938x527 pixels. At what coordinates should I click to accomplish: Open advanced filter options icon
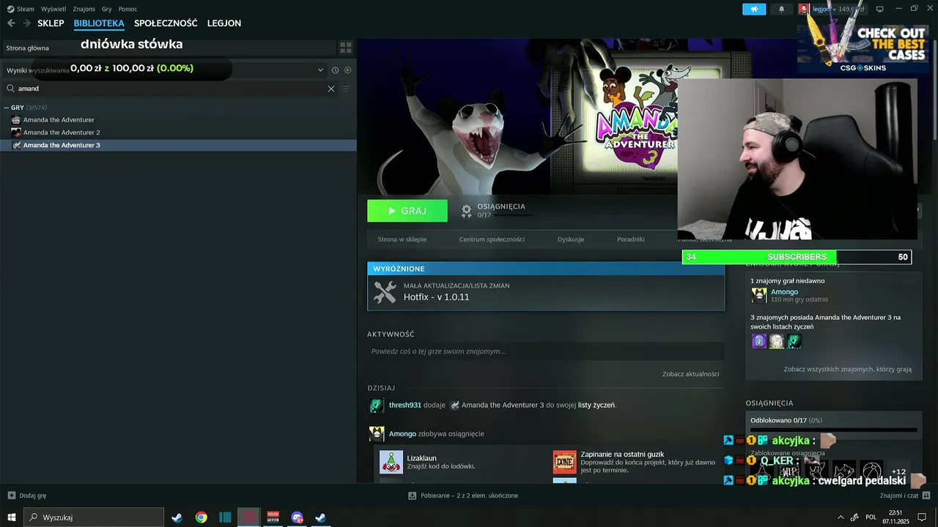pyautogui.click(x=347, y=89)
